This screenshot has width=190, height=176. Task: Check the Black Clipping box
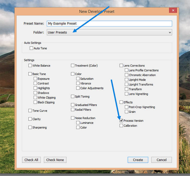pyautogui.click(x=35, y=102)
